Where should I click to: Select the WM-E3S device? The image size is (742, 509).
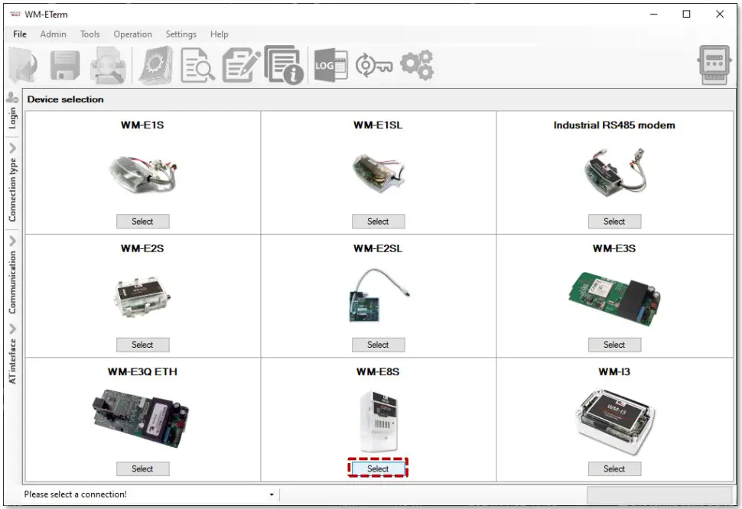614,345
